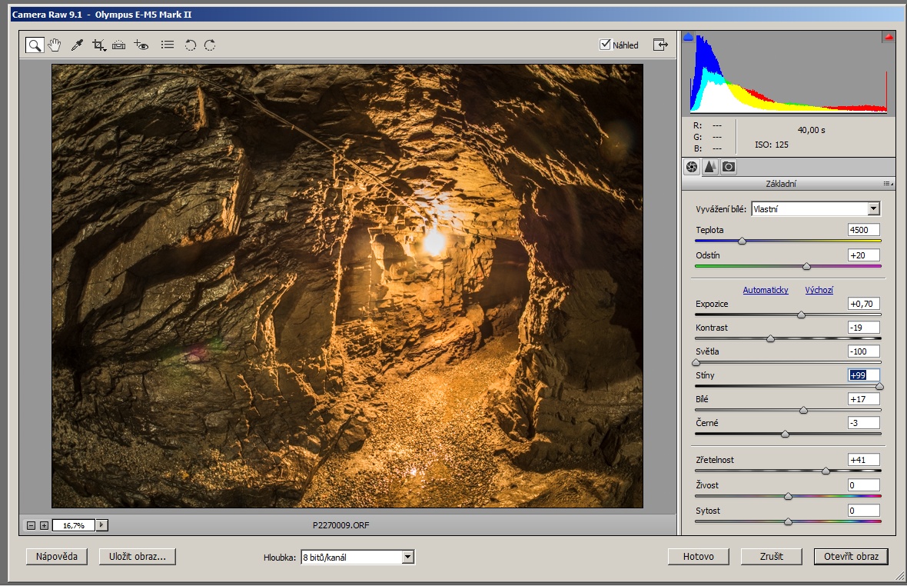Image resolution: width=907 pixels, height=586 pixels.
Task: Switch to the Camera Calibration tab
Action: [729, 167]
